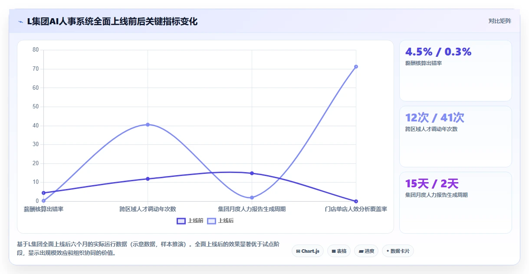529x274 pixels.
Task: Click the title L集团AI人事系统全面上线前后关键指标变化
Action: point(112,21)
